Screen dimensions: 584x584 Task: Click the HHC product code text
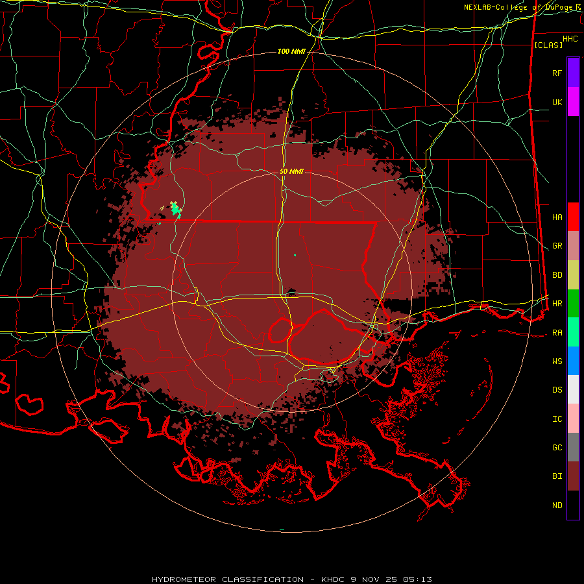coord(570,39)
